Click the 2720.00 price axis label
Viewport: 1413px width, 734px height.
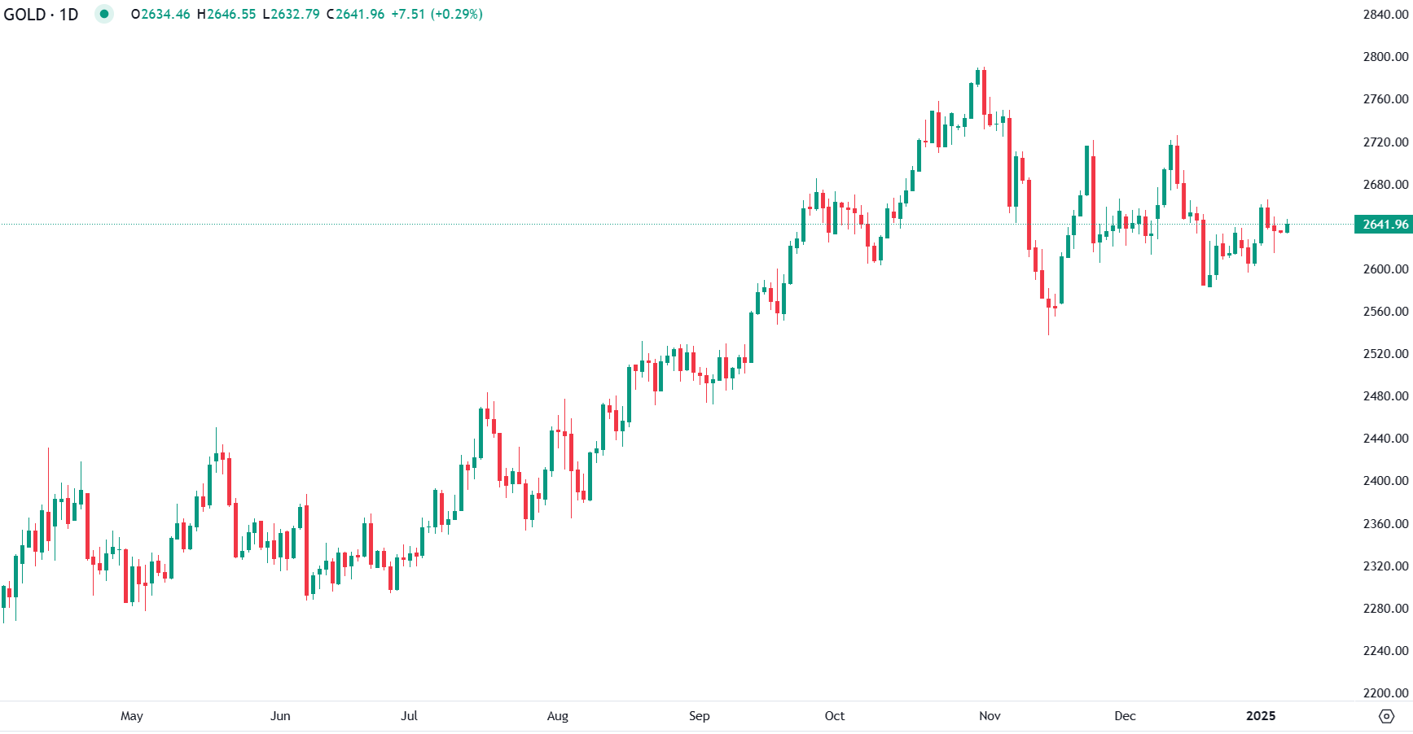click(x=1385, y=142)
